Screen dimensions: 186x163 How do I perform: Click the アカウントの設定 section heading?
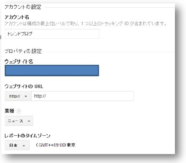23,7
